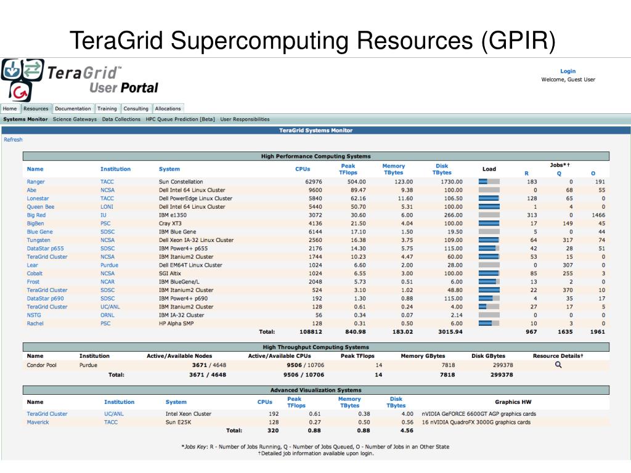Screen dimensions: 631x473
Task: Open the Blue Gene system link
Action: pos(40,232)
